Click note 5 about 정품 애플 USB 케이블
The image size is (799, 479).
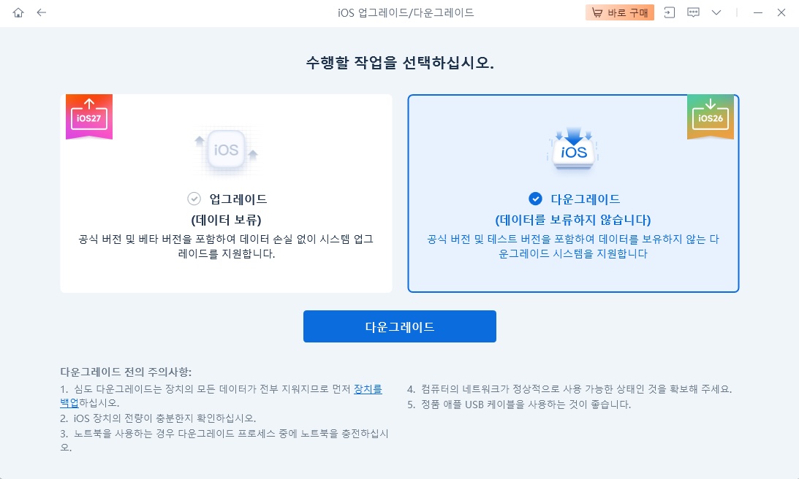(519, 405)
